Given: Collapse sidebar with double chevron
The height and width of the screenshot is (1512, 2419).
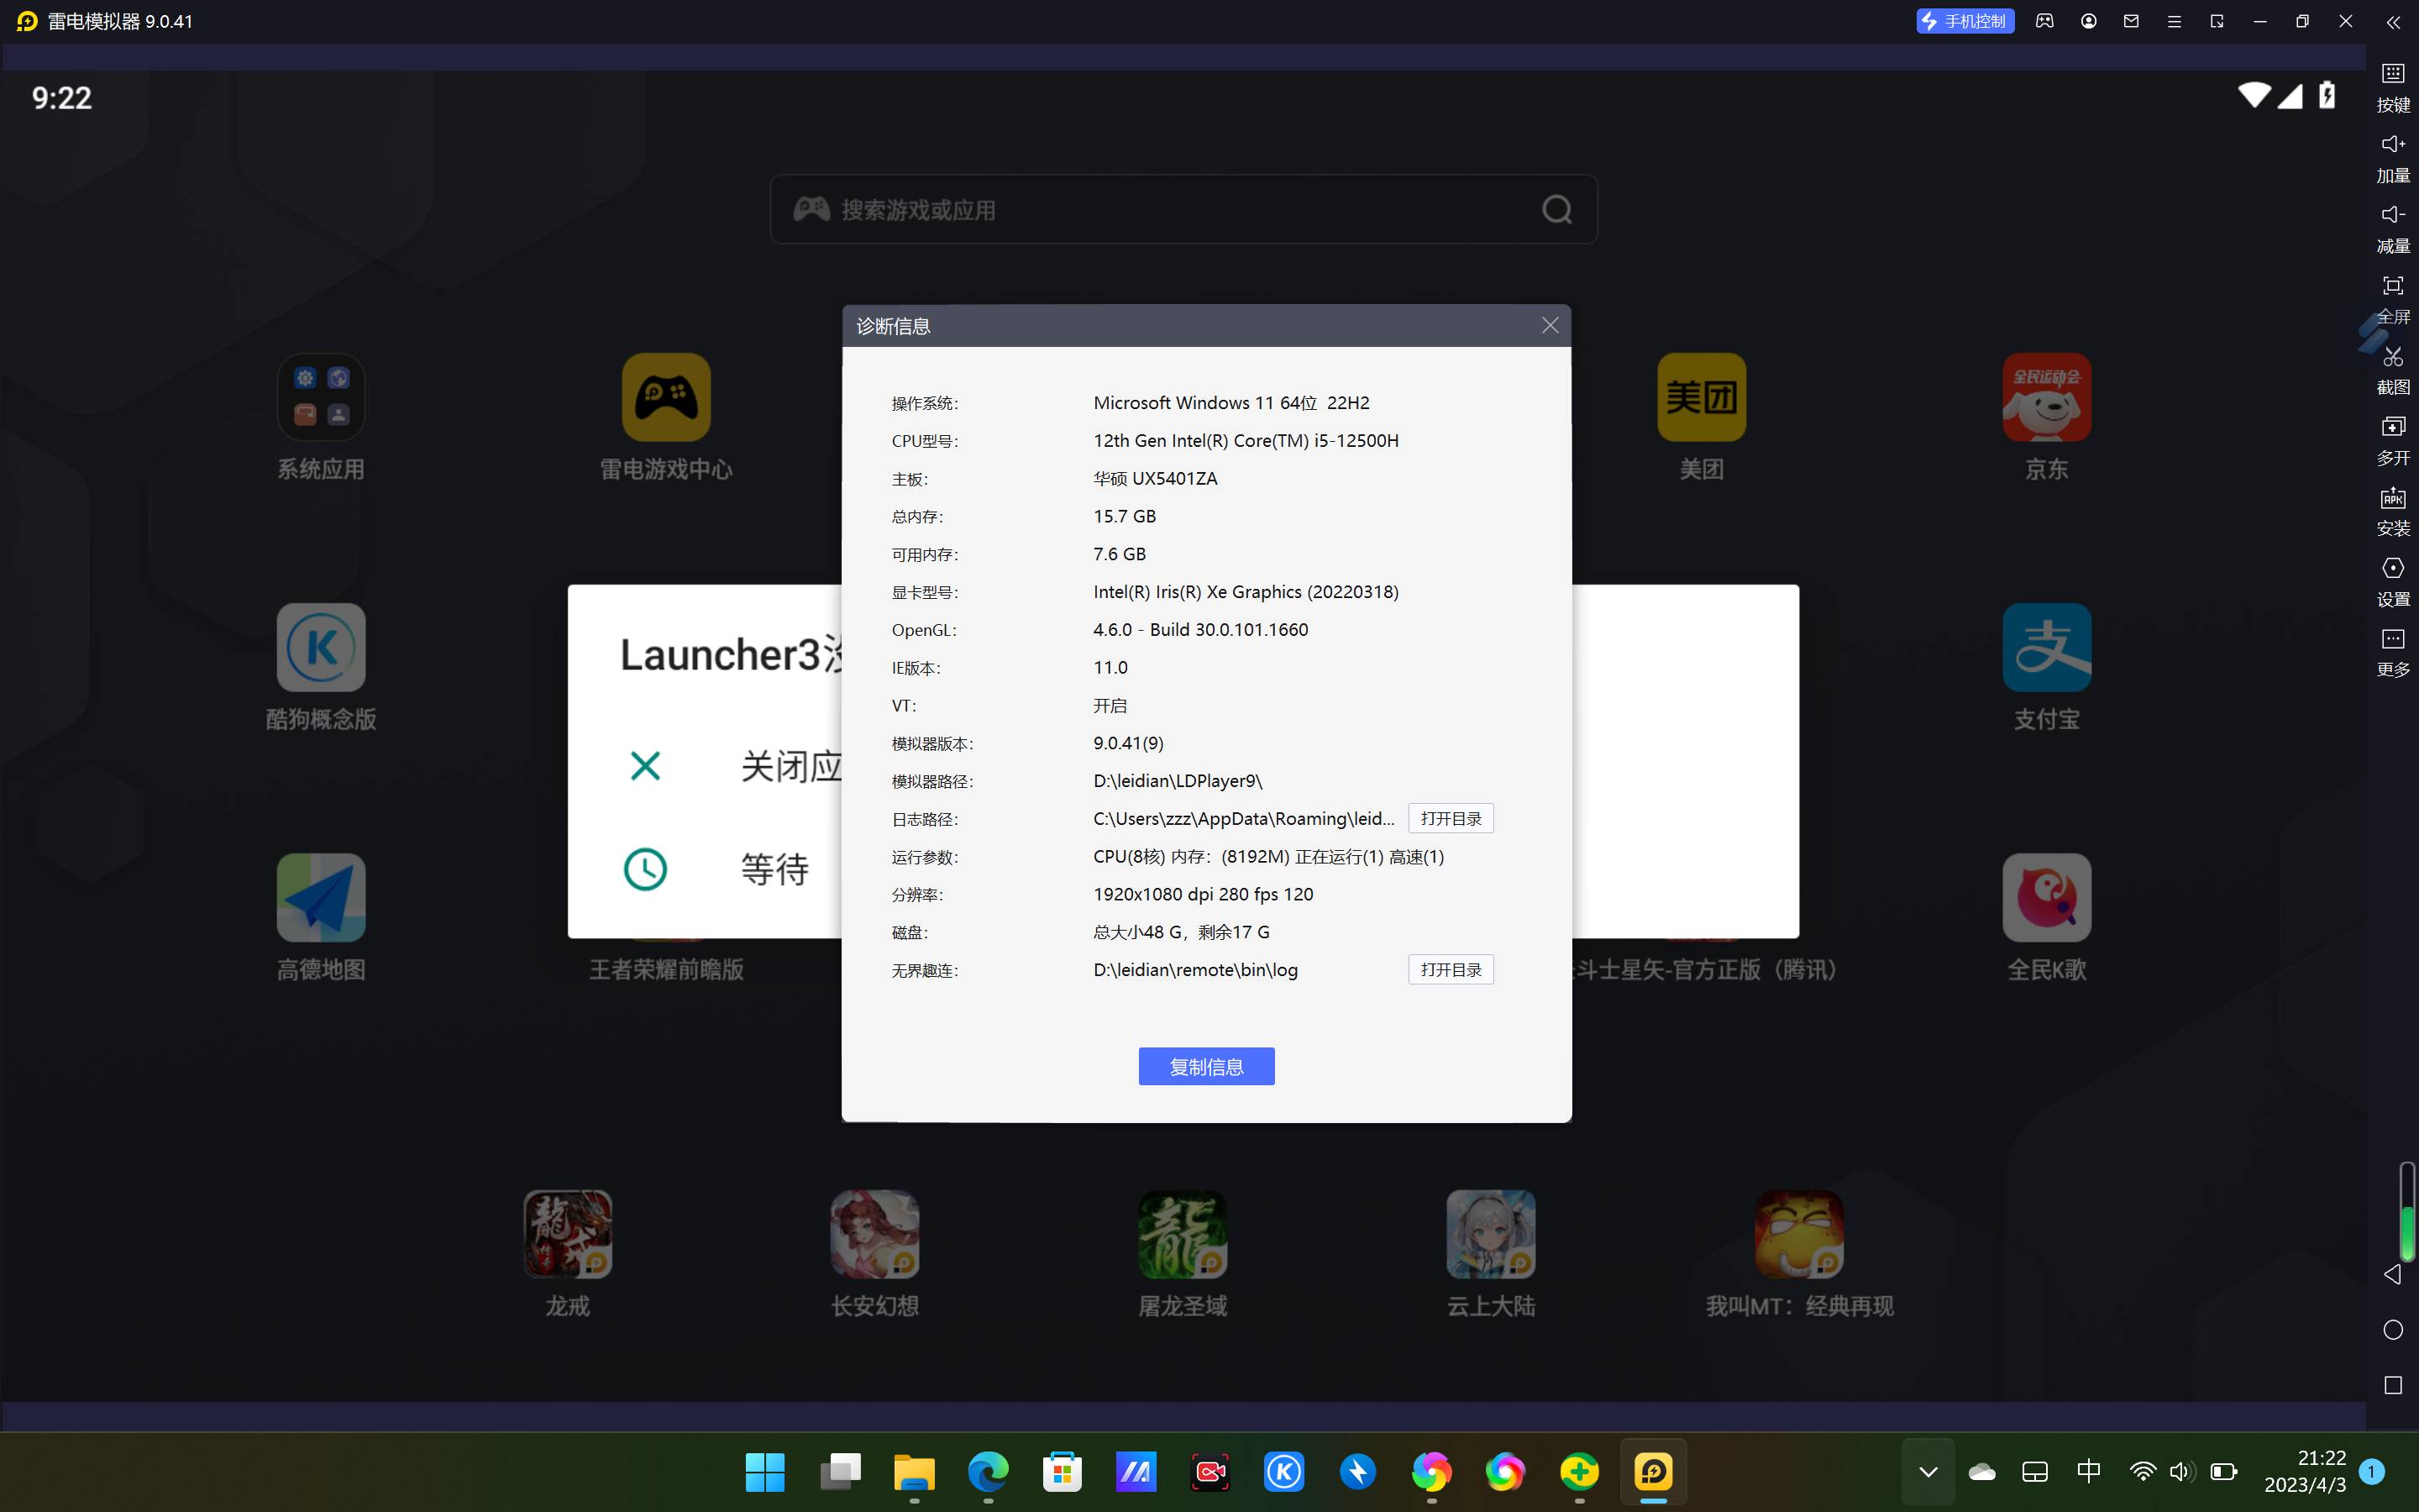Looking at the screenshot, I should (x=2392, y=22).
